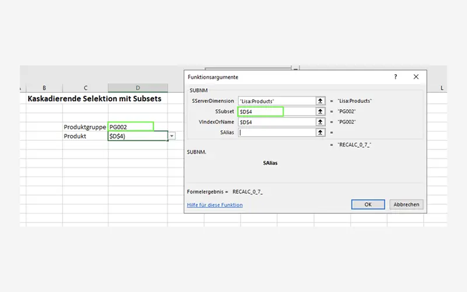Select column C header
The image size is (467, 292).
[85, 88]
